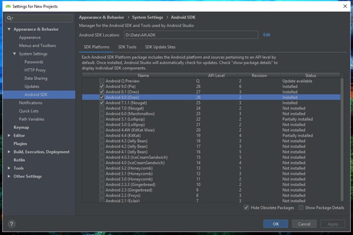Click the help question mark icon
The width and height of the screenshot is (353, 235).
coord(12,224)
